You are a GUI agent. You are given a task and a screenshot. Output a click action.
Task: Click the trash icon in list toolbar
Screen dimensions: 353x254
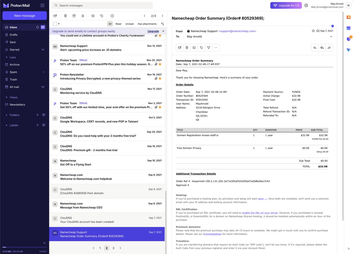click(x=65, y=16)
